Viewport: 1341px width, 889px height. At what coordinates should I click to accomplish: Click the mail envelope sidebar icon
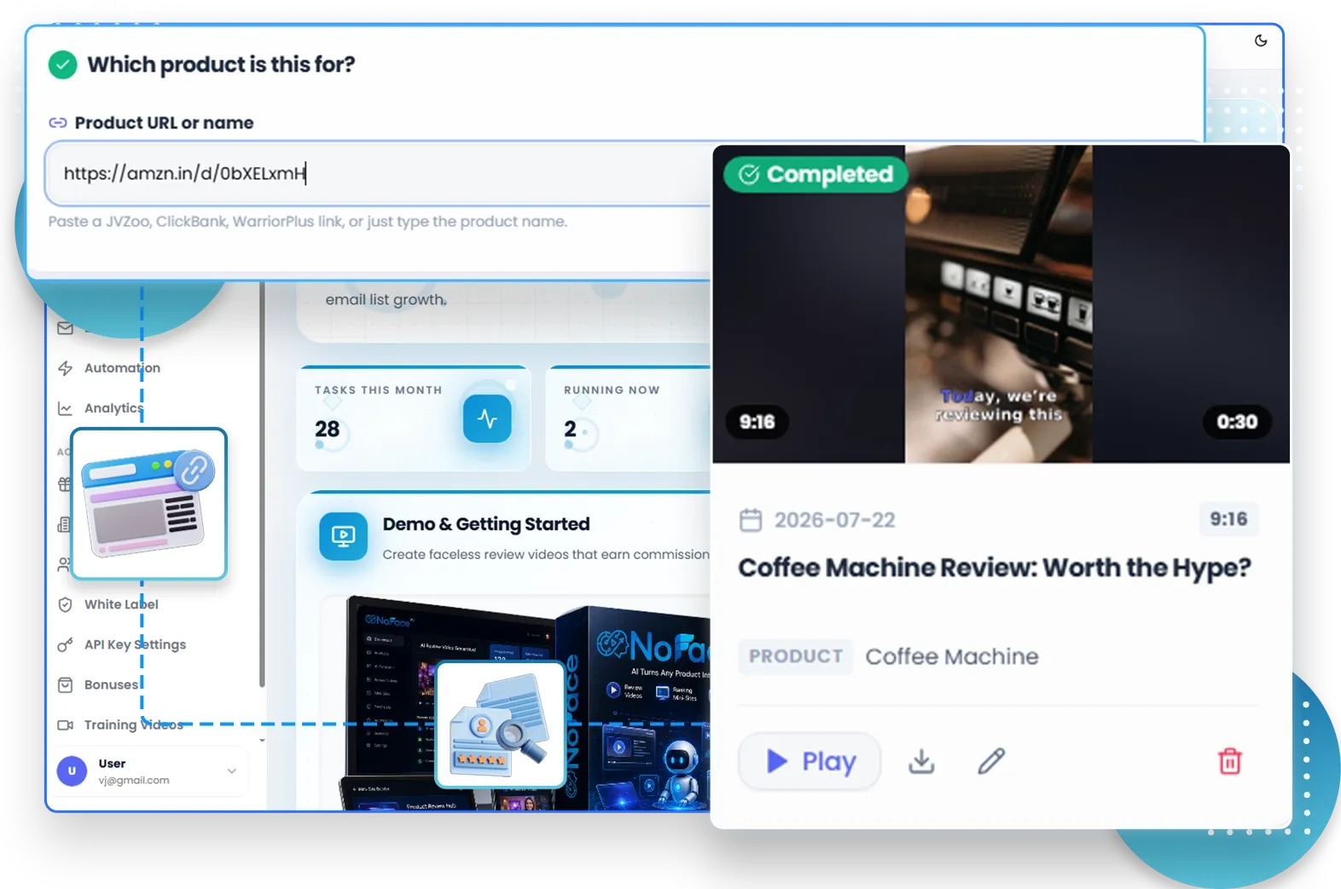pos(65,328)
